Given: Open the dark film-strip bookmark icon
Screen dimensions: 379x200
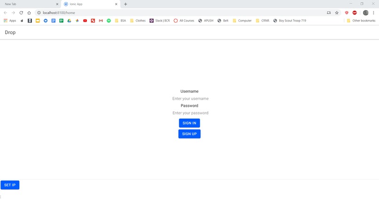Looking at the screenshot, I should [30, 21].
